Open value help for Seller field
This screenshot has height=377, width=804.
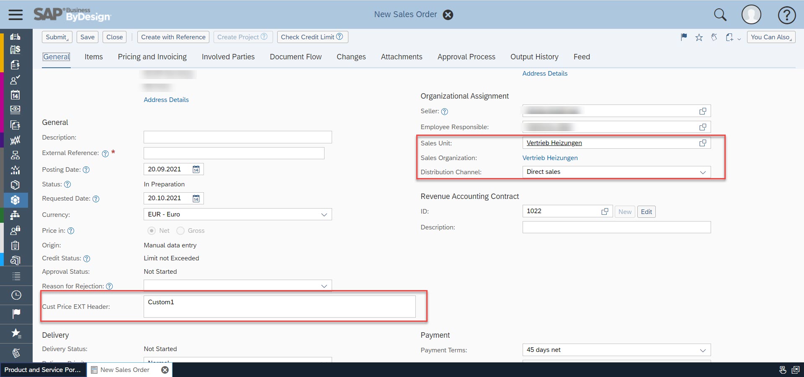[x=703, y=111]
